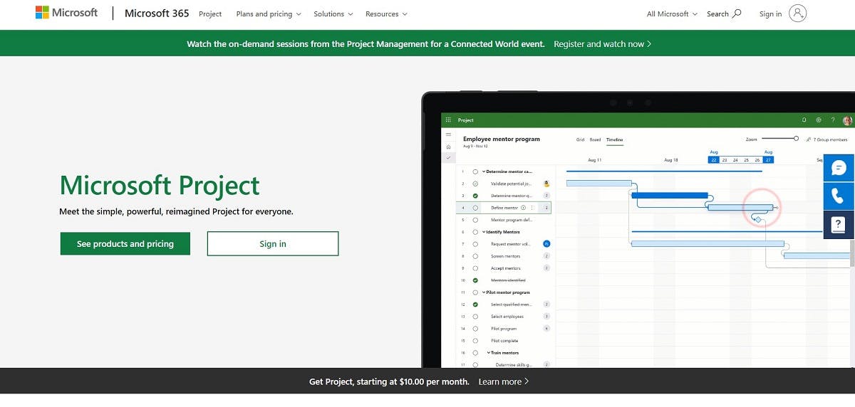855x407 pixels.
Task: Mark Request mentor vol... task complete
Action: coord(475,244)
